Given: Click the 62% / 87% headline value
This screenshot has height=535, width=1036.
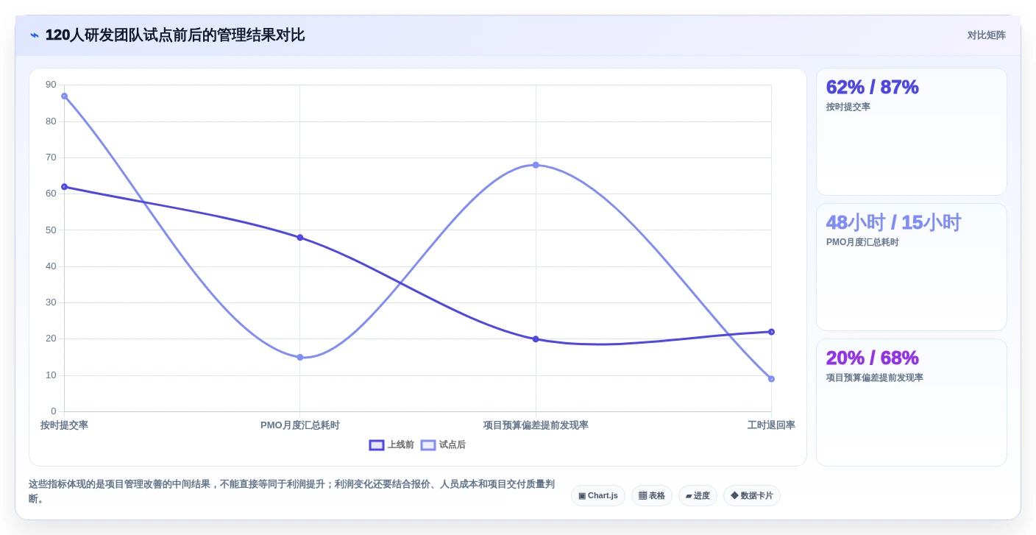Looking at the screenshot, I should click(x=873, y=87).
